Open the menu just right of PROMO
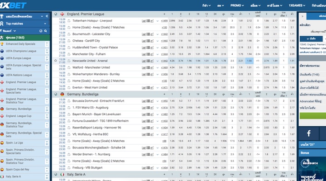This screenshot has width=326, height=181. tap(255, 5)
